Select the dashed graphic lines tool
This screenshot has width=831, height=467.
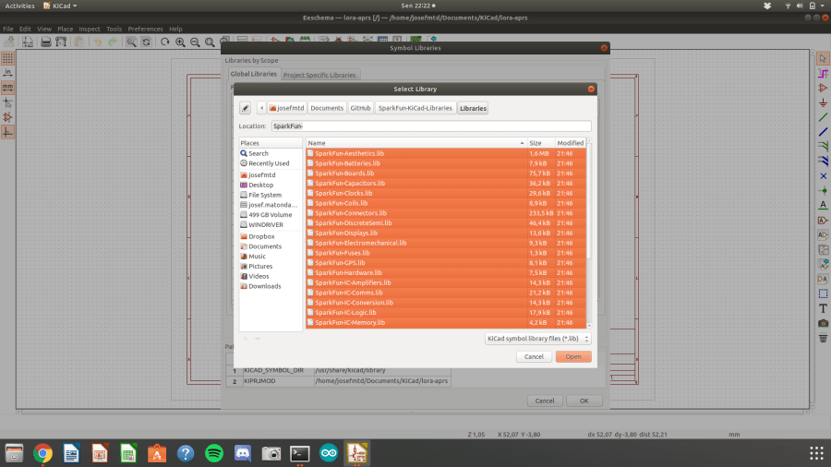pyautogui.click(x=823, y=293)
